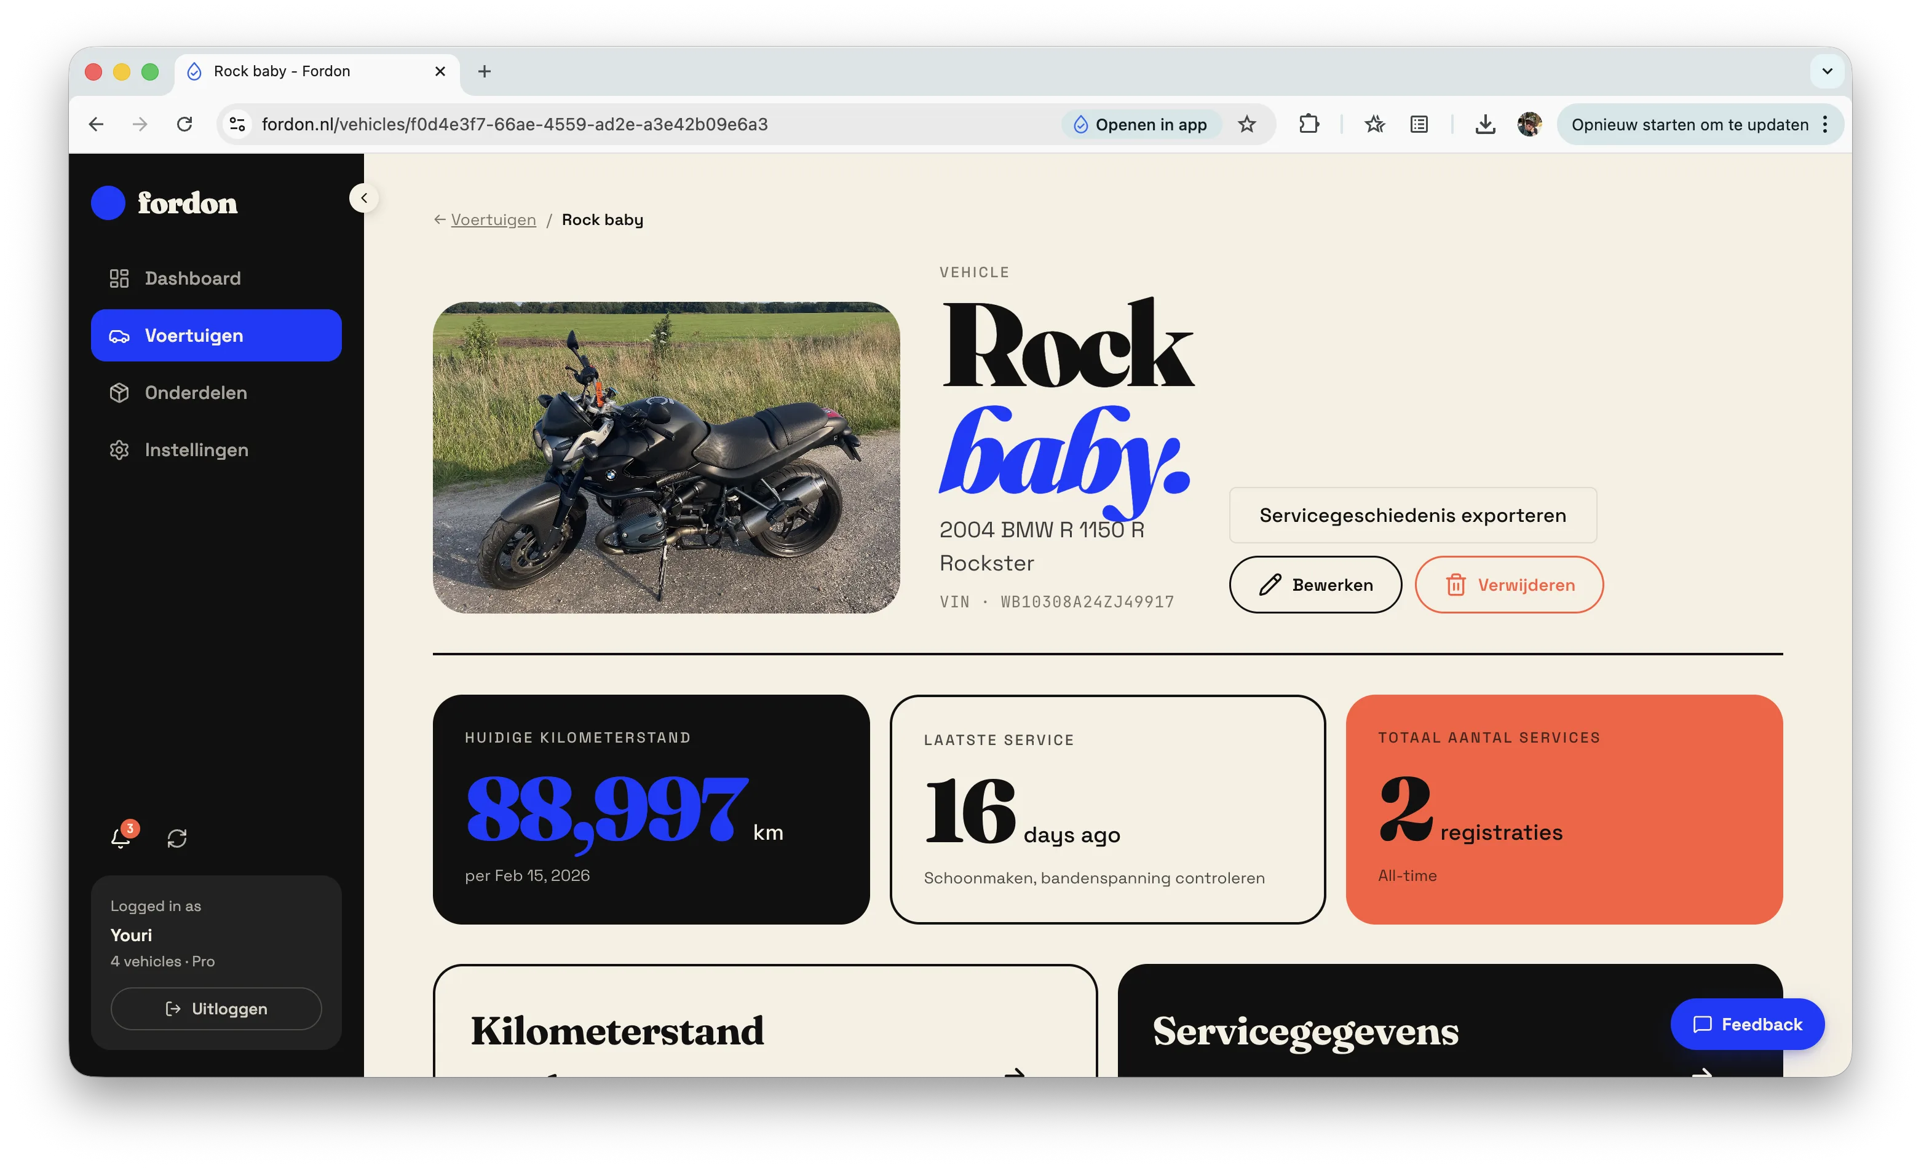Viewport: 1921px width, 1168px height.
Task: Click the 2 registraties value
Action: tap(1470, 810)
